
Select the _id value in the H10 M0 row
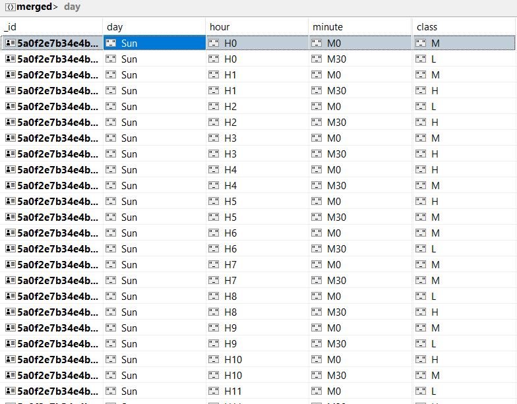[x=58, y=360]
